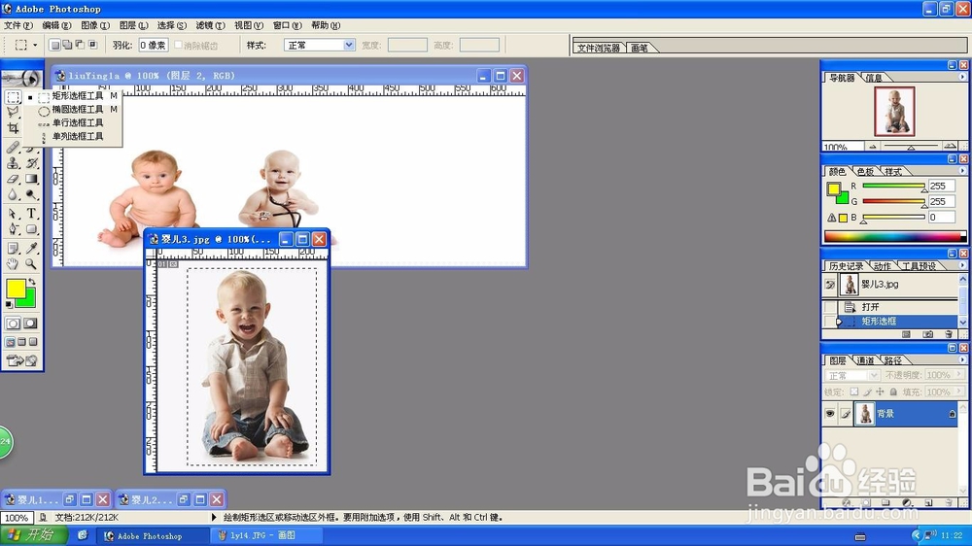
Task: Open the History panel menu arrow
Action: click(962, 265)
